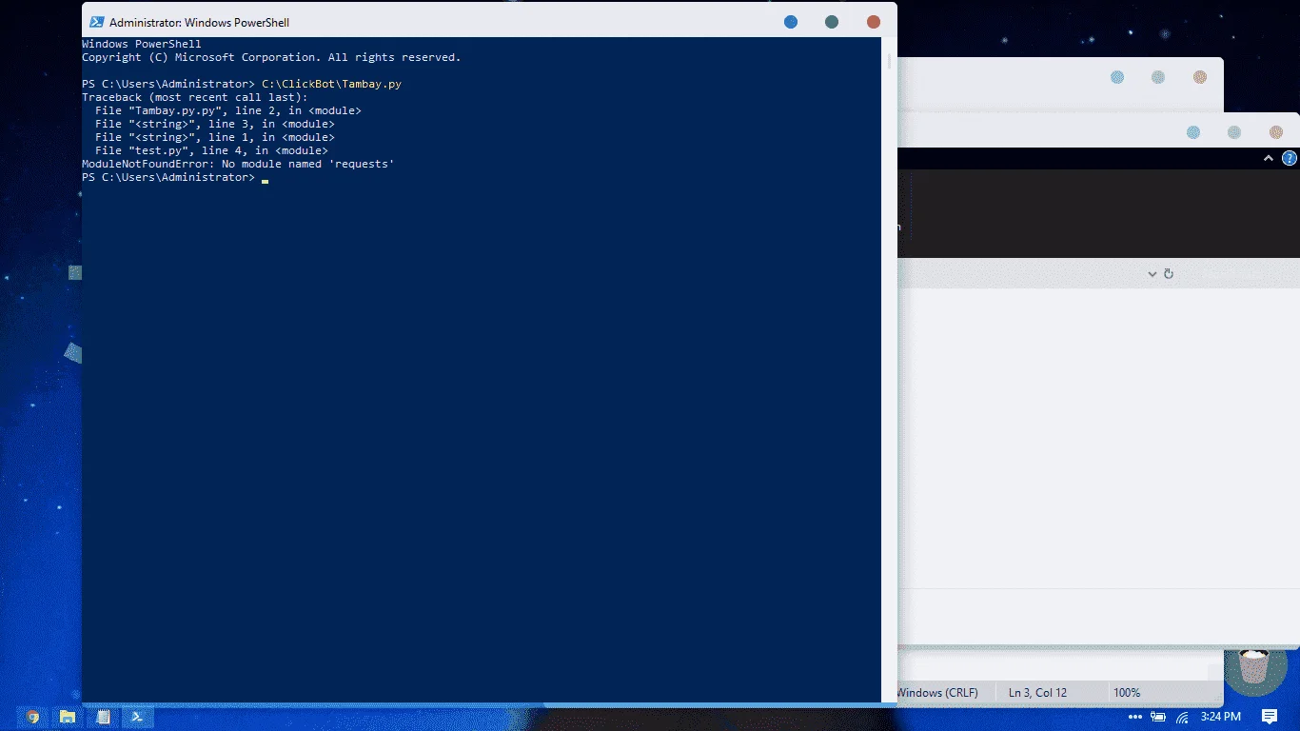
Task: Close the rearmost window with its orange circle
Action: point(1200,77)
